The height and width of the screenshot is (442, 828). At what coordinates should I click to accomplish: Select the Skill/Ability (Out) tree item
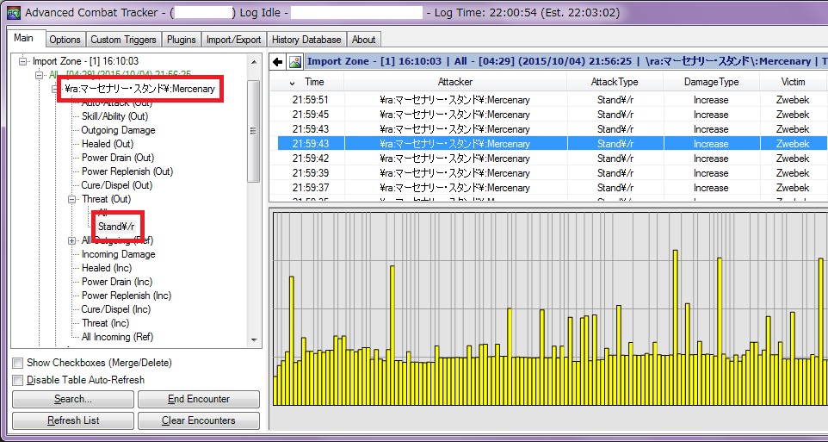[114, 116]
